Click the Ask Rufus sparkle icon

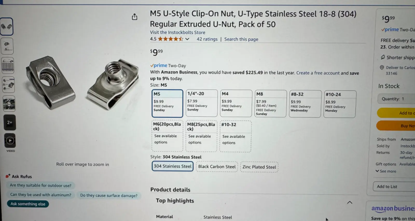[x=8, y=176]
